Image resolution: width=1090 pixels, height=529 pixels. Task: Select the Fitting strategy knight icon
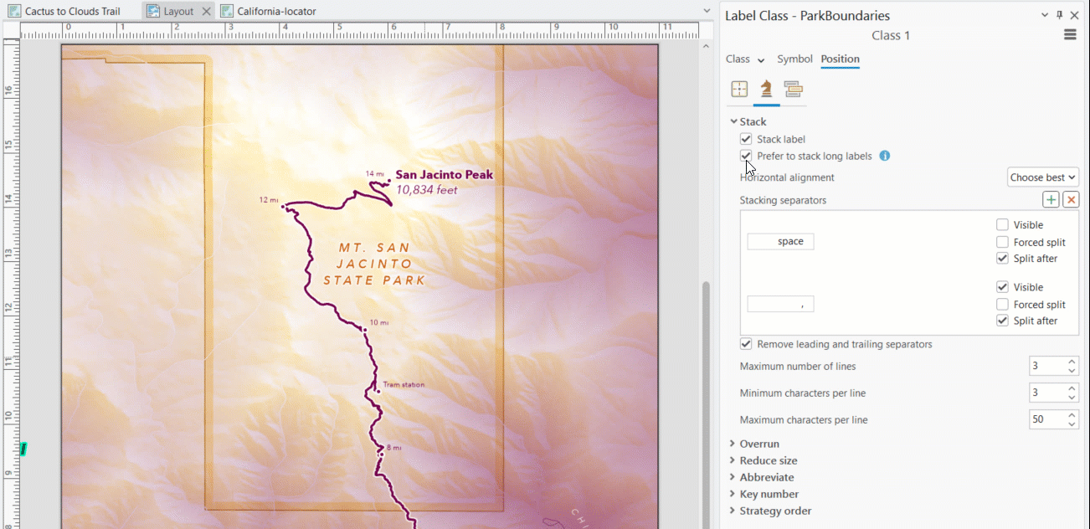pyautogui.click(x=766, y=88)
